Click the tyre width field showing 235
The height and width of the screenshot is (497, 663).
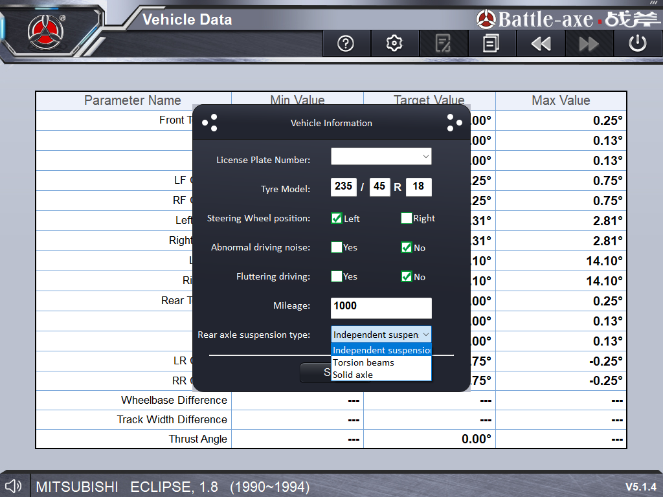(343, 187)
